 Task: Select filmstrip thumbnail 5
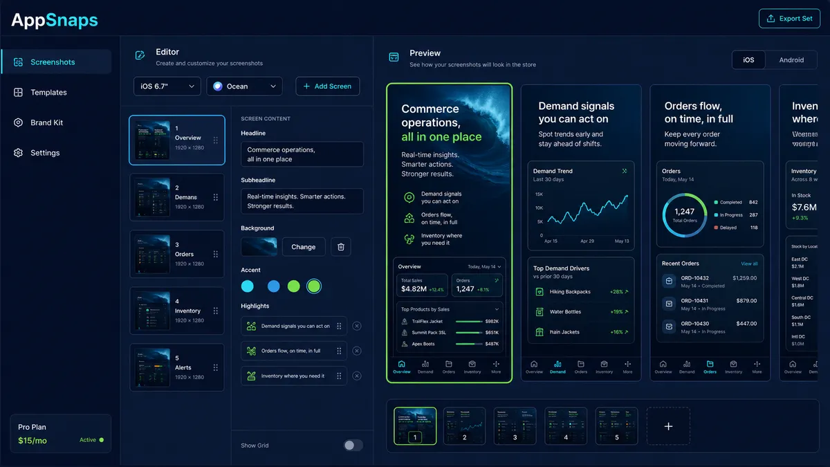coord(616,425)
